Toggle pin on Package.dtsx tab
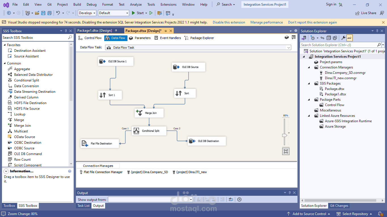 (x=166, y=31)
